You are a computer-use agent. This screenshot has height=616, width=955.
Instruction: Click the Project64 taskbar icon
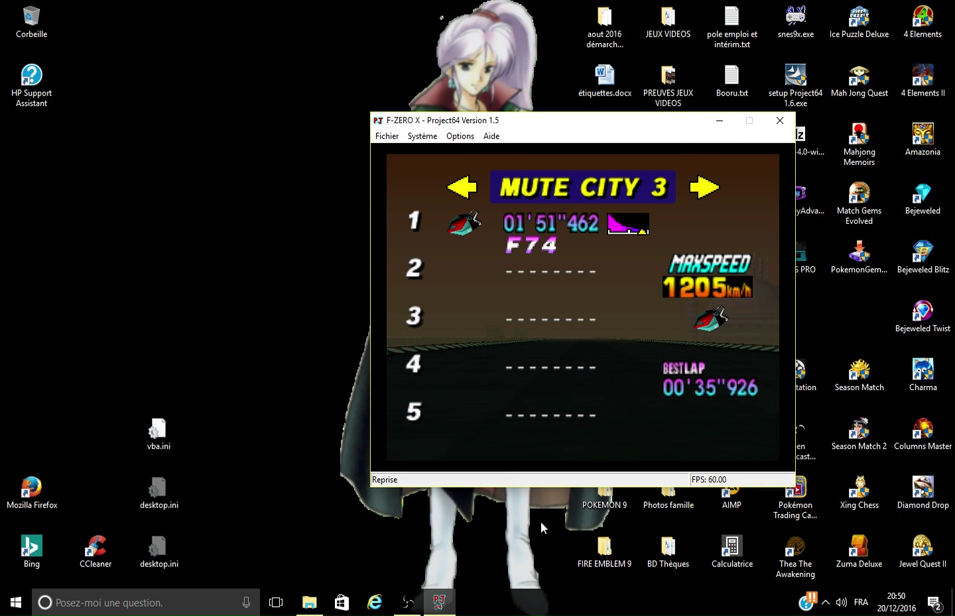(439, 602)
